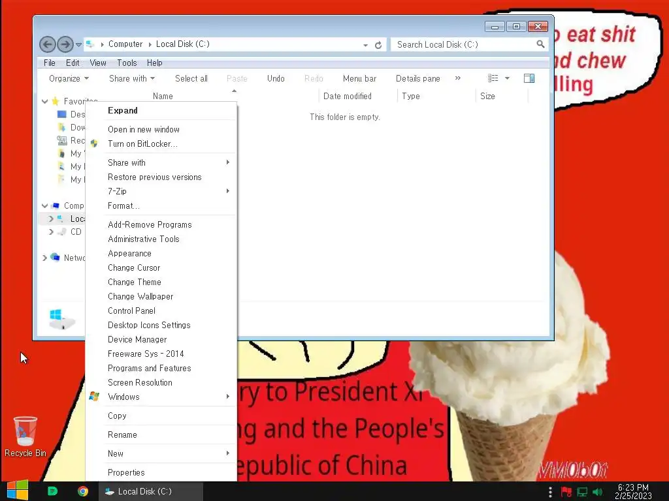Choose Control Panel entry

[161, 311]
